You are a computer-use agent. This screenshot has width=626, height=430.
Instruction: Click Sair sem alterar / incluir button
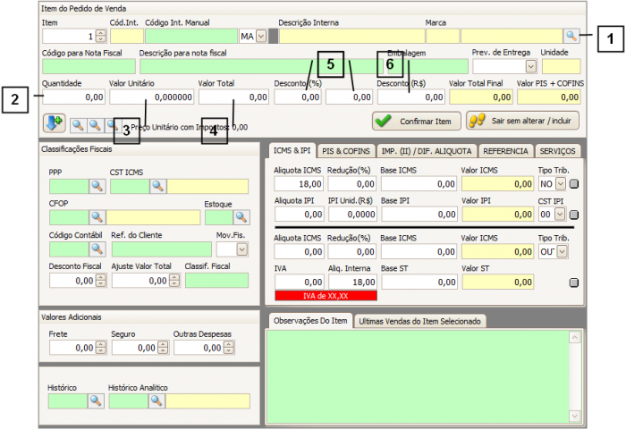(x=522, y=120)
